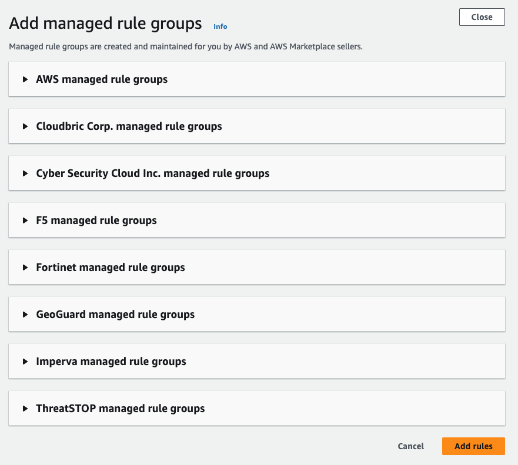518x465 pixels.
Task: Open the Info link beside the title
Action: [220, 26]
